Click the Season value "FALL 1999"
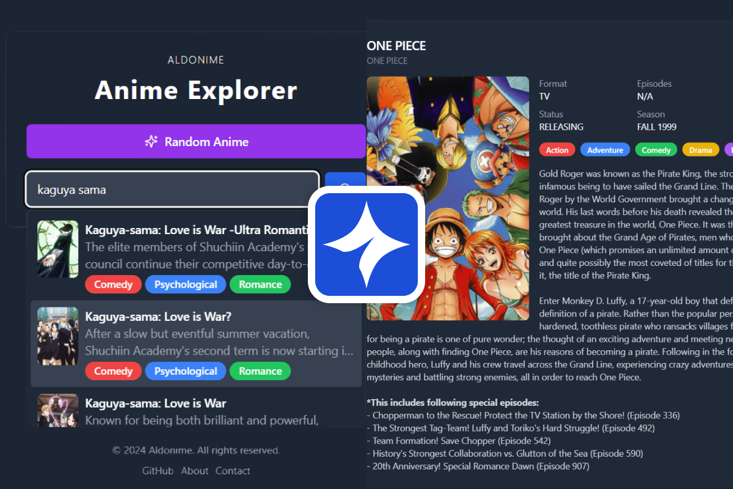Screen dimensions: 733x489 tap(658, 127)
